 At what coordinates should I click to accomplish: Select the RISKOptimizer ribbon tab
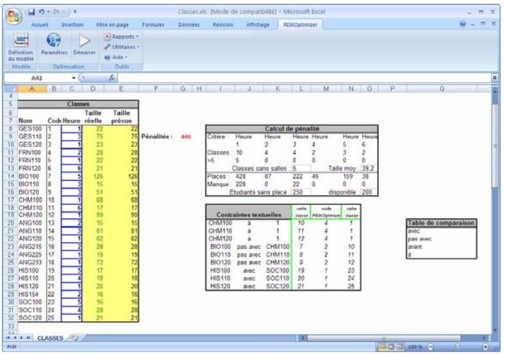(300, 25)
